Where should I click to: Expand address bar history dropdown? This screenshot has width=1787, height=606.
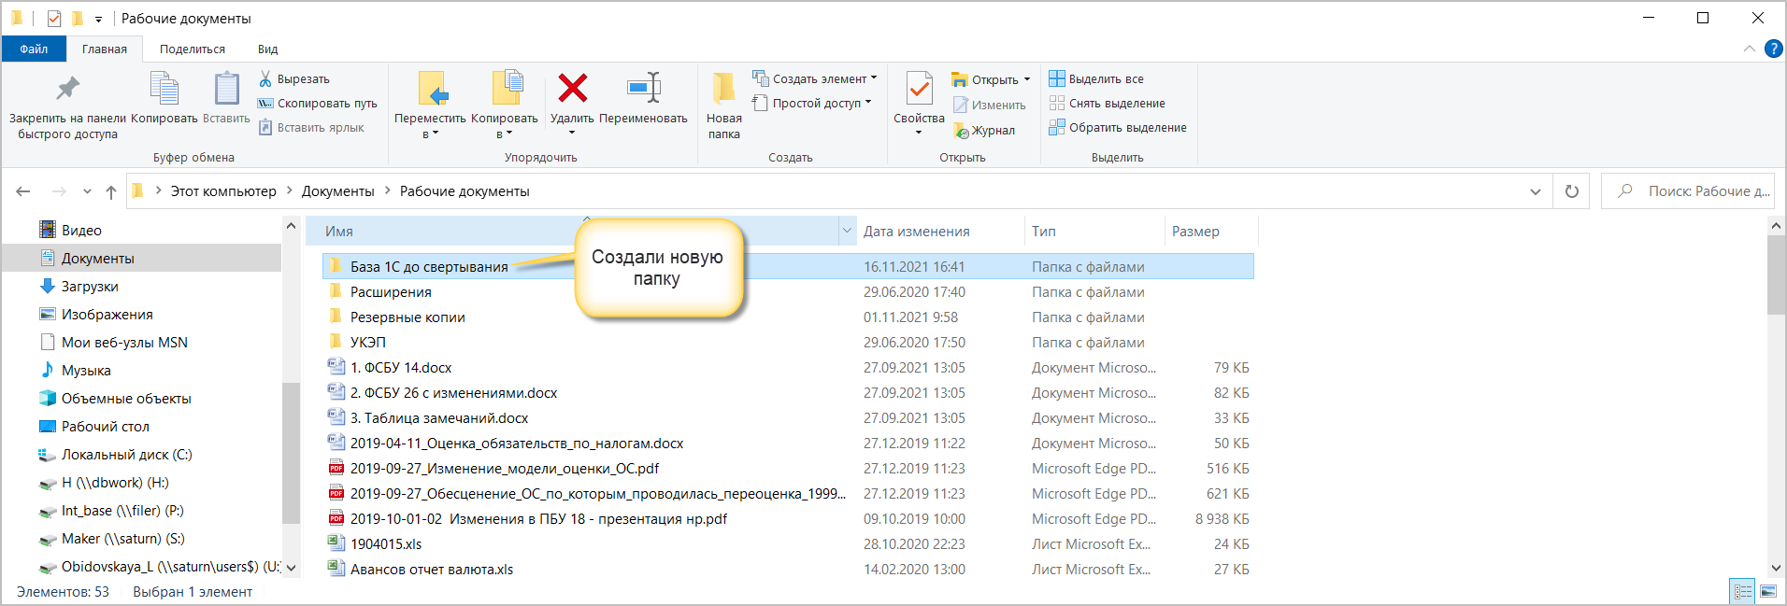(x=1536, y=191)
